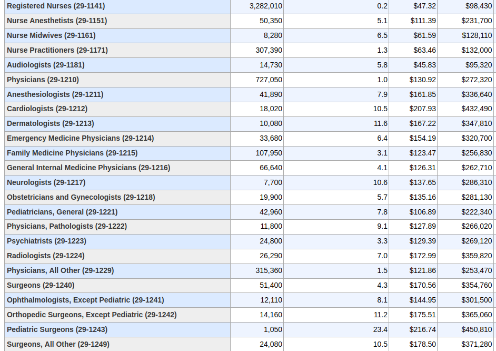Click hourly wage $216.74 for Pediatric Surgeons
This screenshot has width=496, height=351.
click(423, 330)
